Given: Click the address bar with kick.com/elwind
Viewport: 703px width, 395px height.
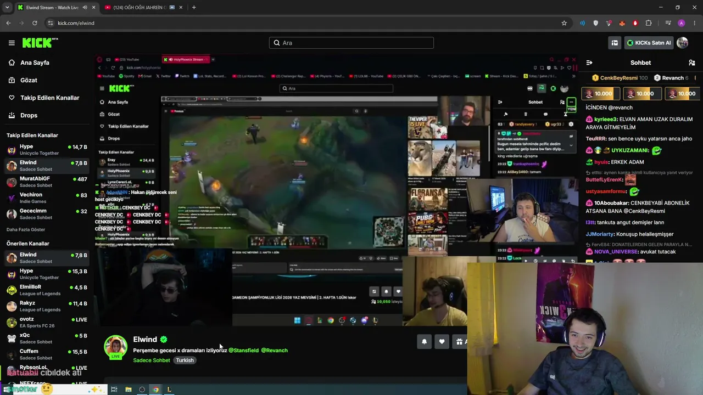Looking at the screenshot, I should pos(308,23).
